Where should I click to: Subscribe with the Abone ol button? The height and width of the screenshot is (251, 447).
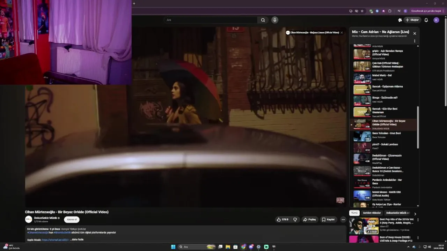[x=72, y=220]
